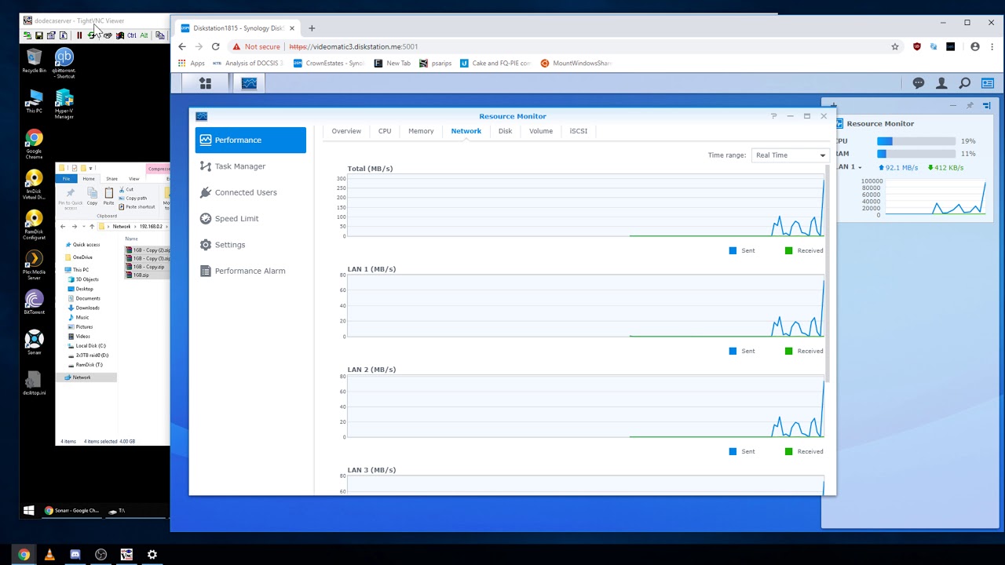This screenshot has width=1005, height=565.
Task: Open Connected Users section
Action: click(250, 192)
